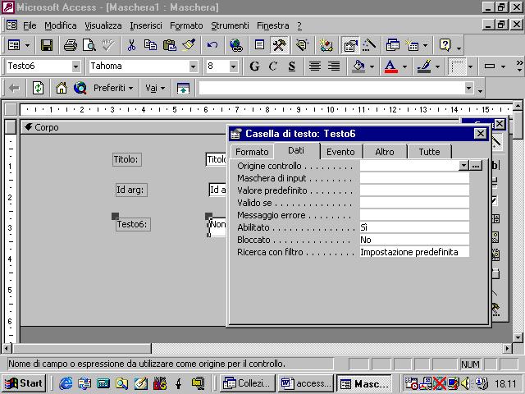Click the Paste clipboard icon

point(170,45)
